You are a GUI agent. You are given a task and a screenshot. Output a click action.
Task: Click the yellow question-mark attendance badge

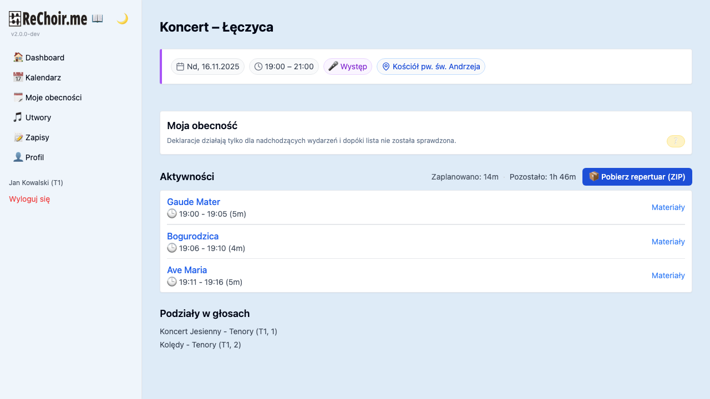coord(675,141)
